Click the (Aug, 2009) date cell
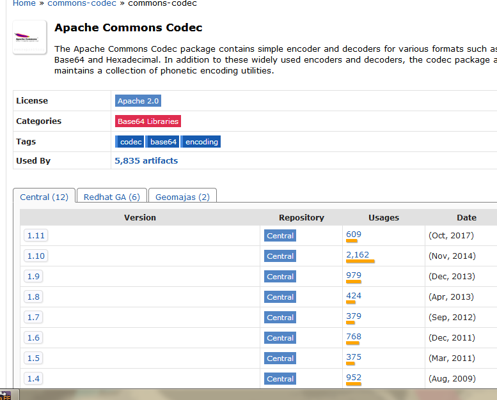Screen dimensions: 497x400 [452, 378]
